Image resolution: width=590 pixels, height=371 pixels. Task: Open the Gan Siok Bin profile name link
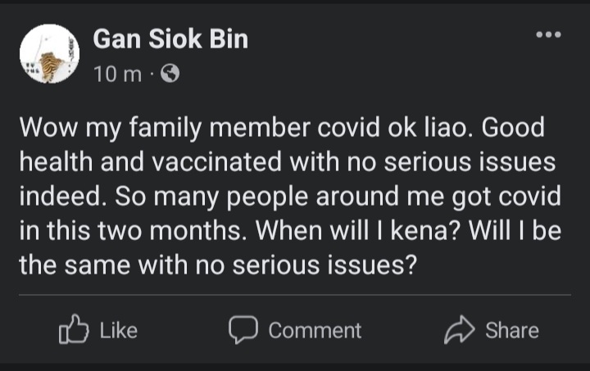[170, 38]
